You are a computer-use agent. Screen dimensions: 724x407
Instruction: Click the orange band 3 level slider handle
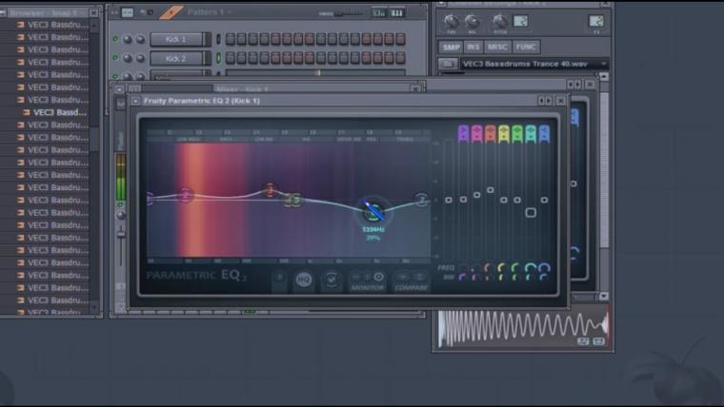click(491, 189)
